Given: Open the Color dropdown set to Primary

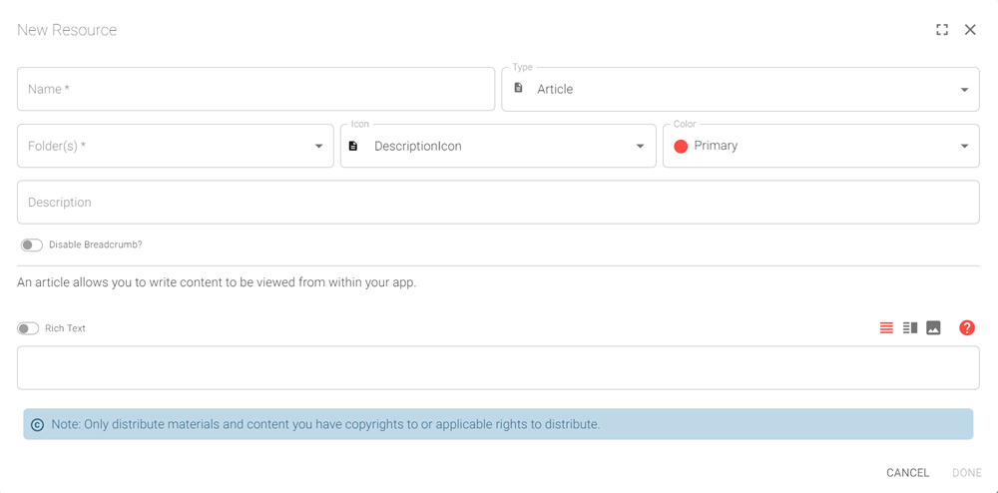Looking at the screenshot, I should coord(964,147).
